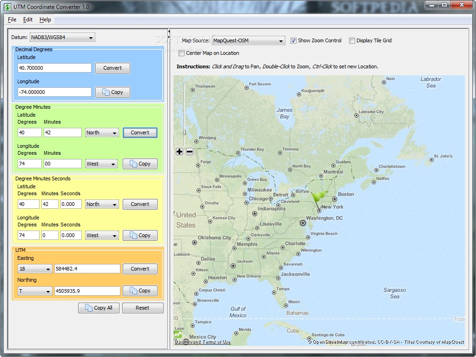Click the St. John's marker on map
This screenshot has width=476, height=357.
coord(431,160)
